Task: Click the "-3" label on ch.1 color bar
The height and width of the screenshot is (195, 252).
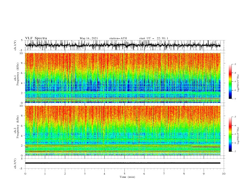Action: 234,64
